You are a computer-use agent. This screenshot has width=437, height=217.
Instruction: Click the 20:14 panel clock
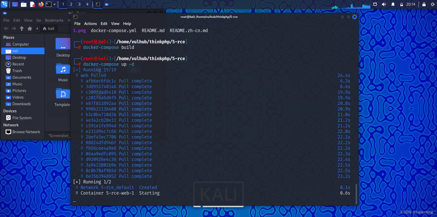tap(411, 4)
